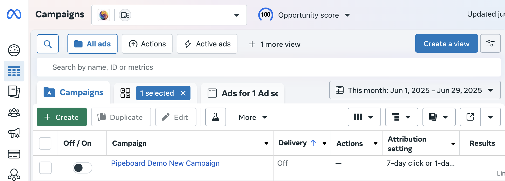
Task: Open the date range dropdown for June
Action: [415, 90]
